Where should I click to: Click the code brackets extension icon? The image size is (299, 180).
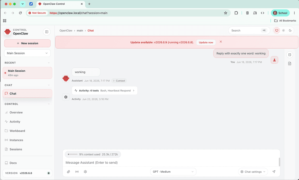click(263, 13)
